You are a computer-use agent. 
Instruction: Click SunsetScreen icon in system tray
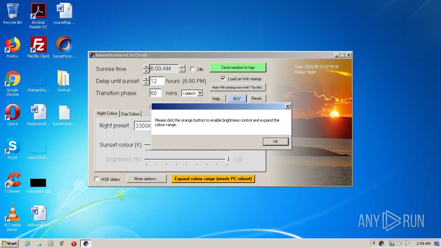381,244
